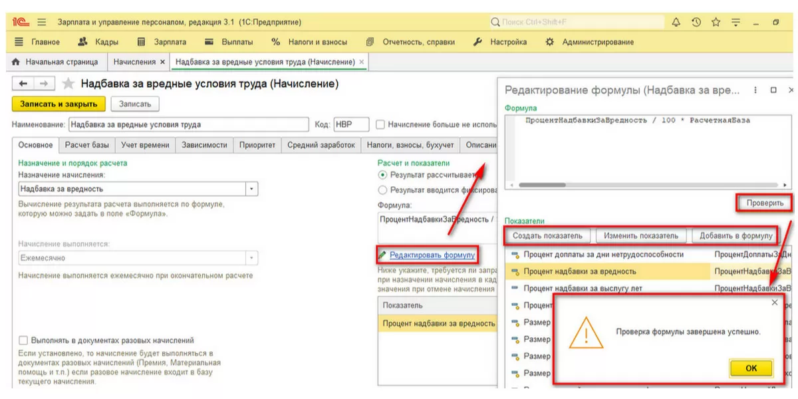Select Результат вводится фиксированной radio button
Image resolution: width=798 pixels, height=399 pixels.
click(x=382, y=190)
